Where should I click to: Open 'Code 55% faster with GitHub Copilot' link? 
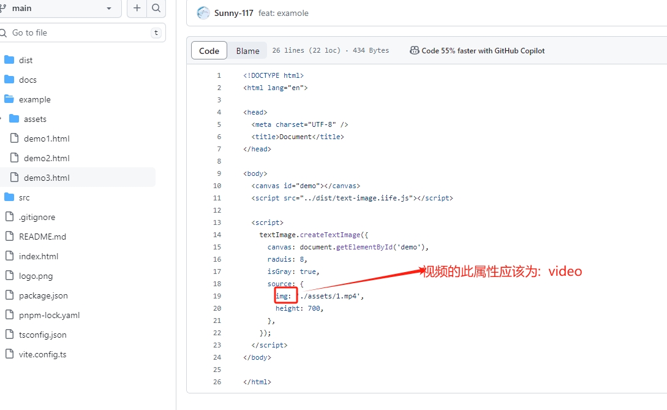[x=483, y=51]
